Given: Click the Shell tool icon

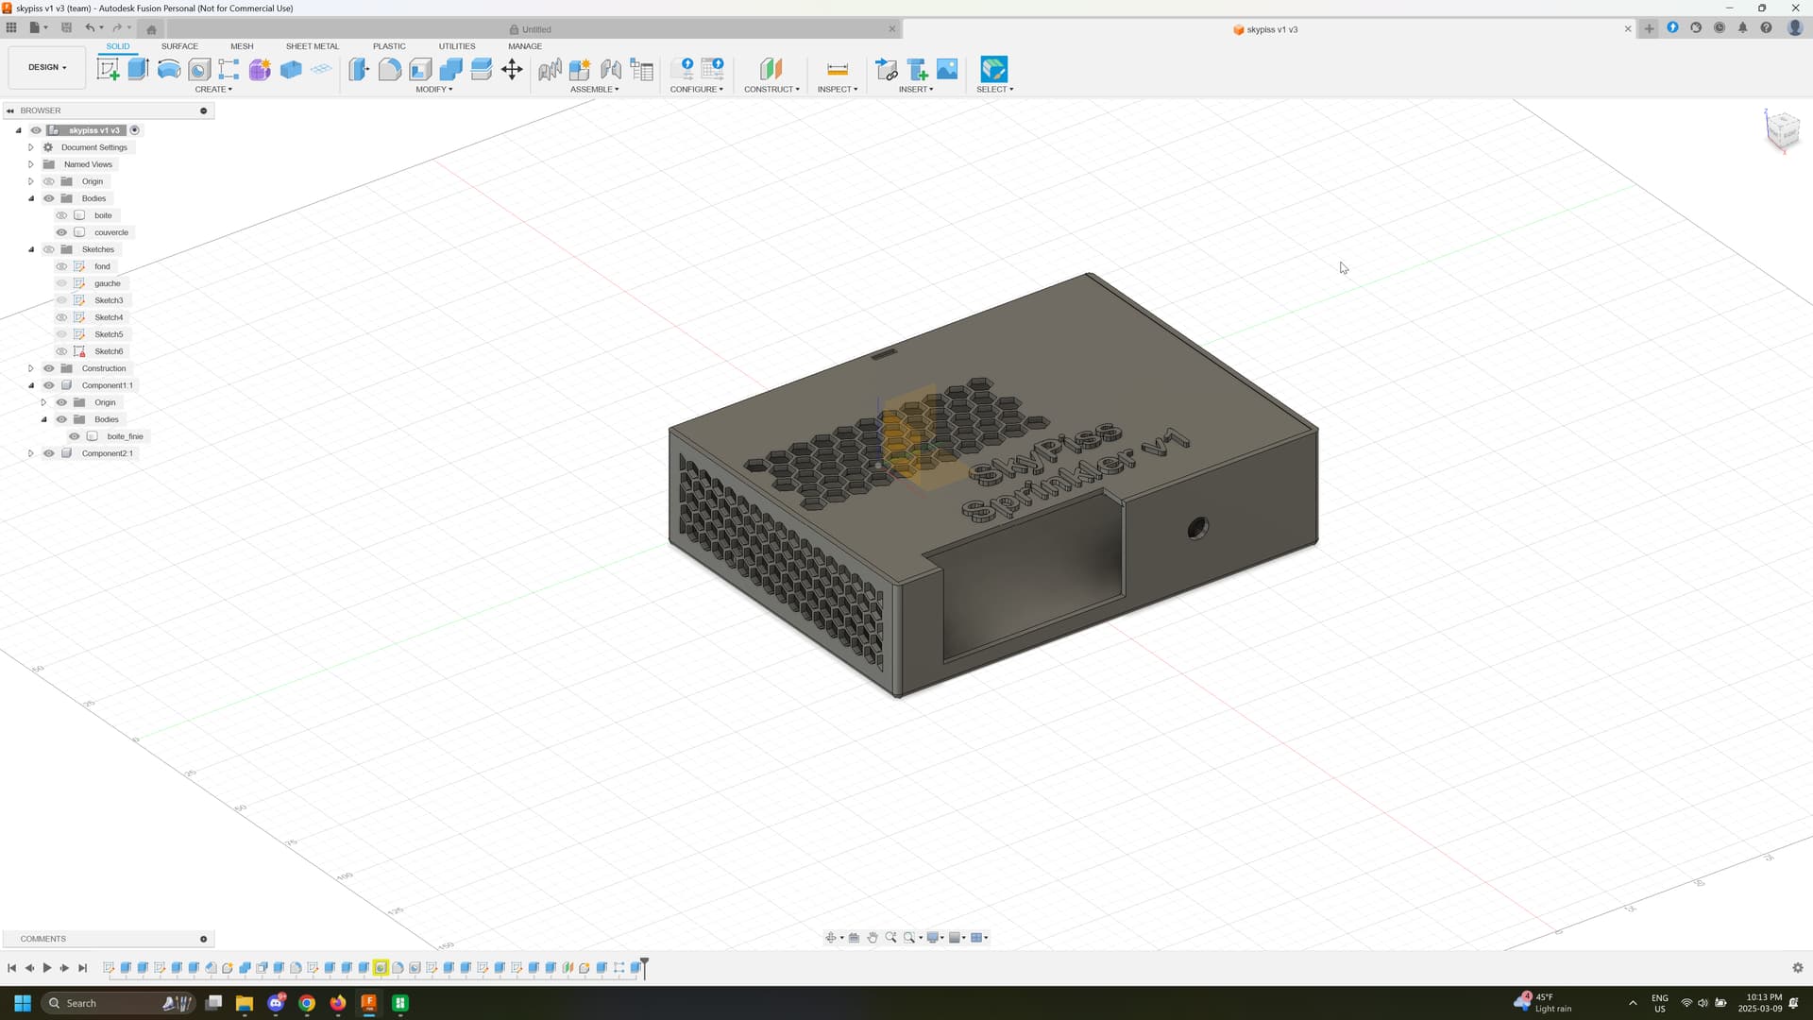Looking at the screenshot, I should tap(420, 69).
